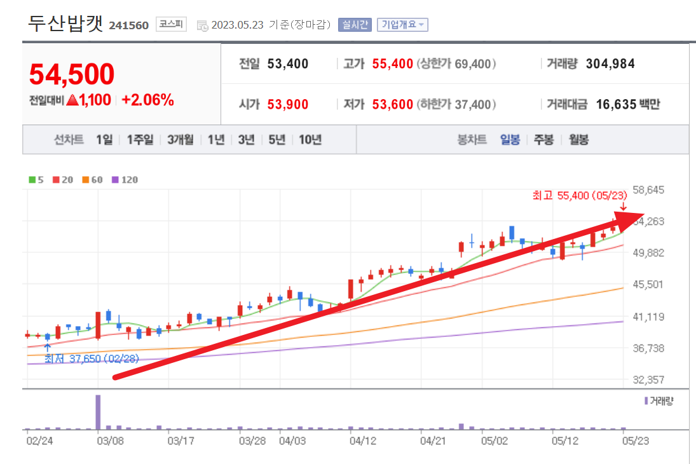This screenshot has width=696, height=464.
Task: Click the large volume bar at 03/08
Action: click(98, 412)
